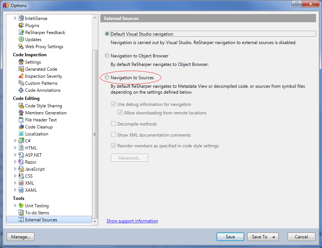
Task: Click the JavaScript icon
Action: 21,169
